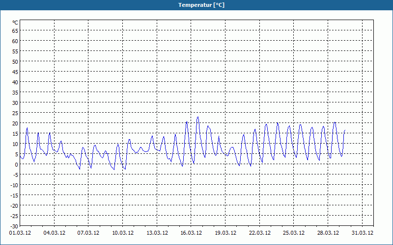The image size is (393, 245).
Task: Click the °C unit label on the axis
Action: click(15, 23)
